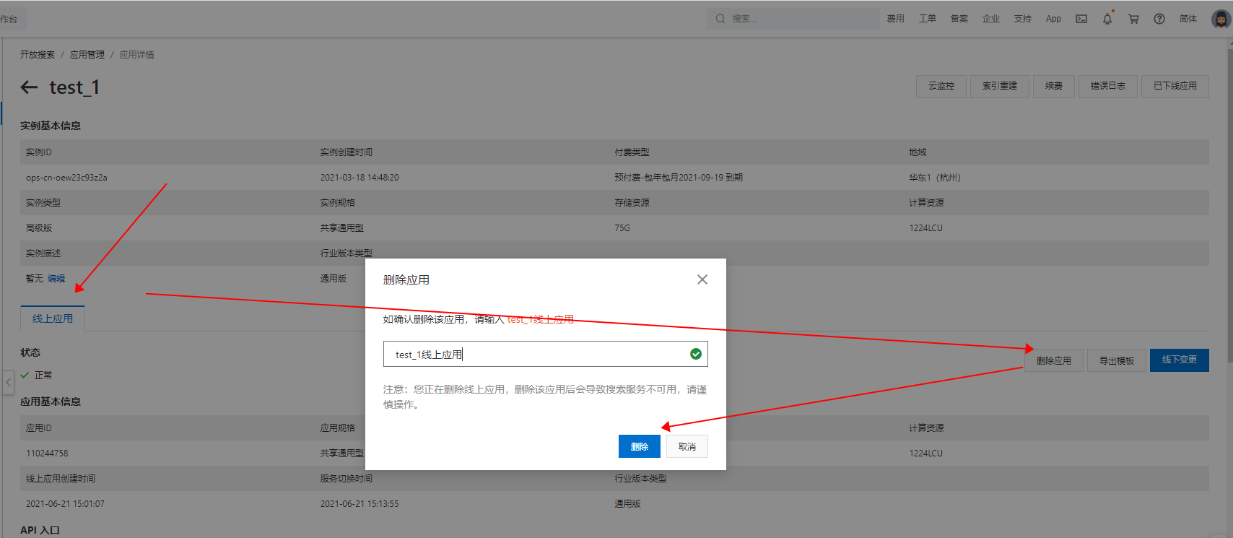
Task: Close the 删除应用 dialog with X
Action: (702, 279)
